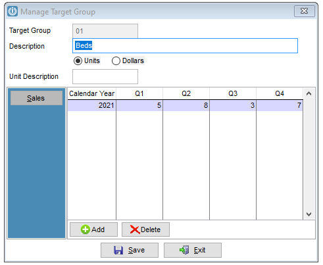Select the Units radio button
This screenshot has width=323, height=265.
pyautogui.click(x=78, y=60)
